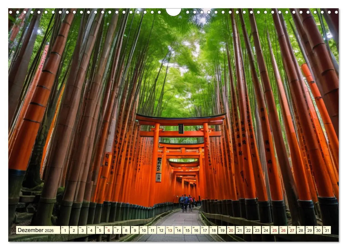Select day 15 in the calendar strip
This screenshot has width=347, height=250.
(187, 230)
